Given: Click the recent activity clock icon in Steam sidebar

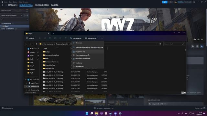Looking at the screenshot, I should pos(25,15).
